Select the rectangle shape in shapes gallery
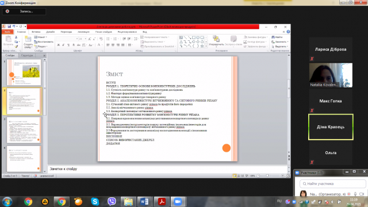 [194, 37]
